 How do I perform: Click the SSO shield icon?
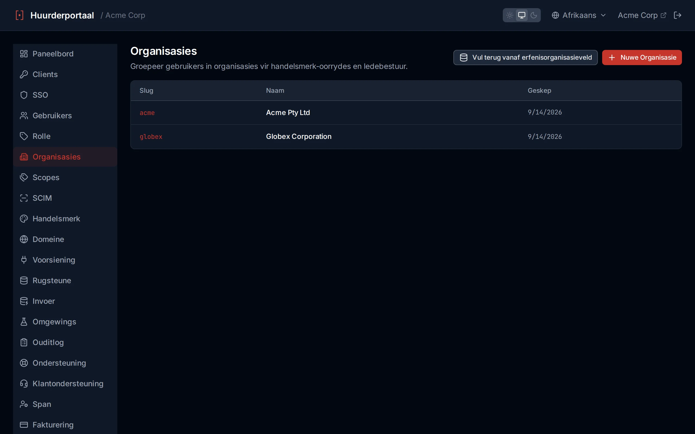click(24, 95)
